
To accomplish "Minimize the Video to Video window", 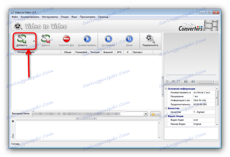I will (x=203, y=13).
